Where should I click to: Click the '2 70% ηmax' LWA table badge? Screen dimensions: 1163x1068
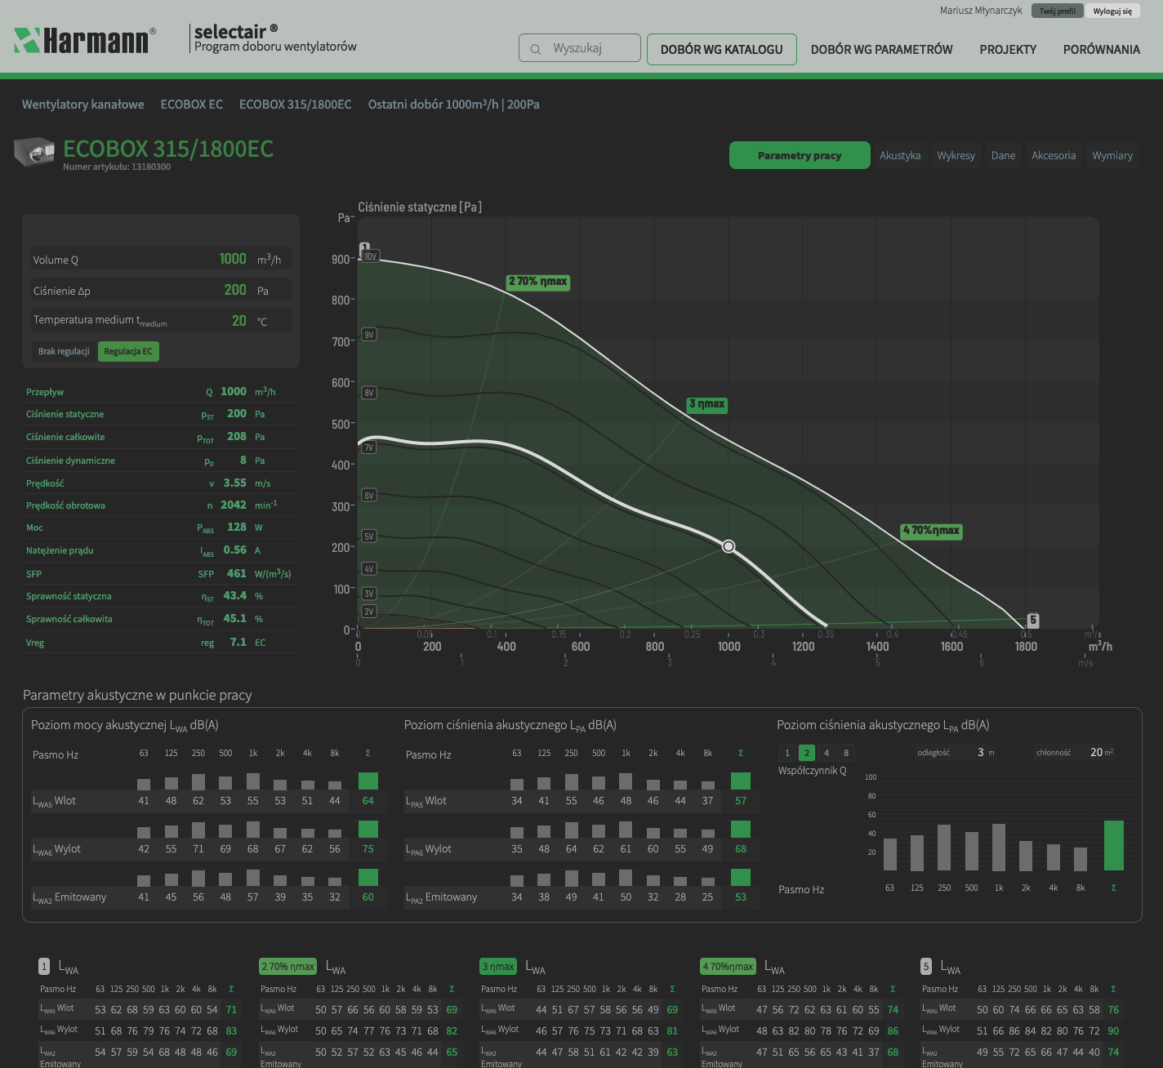pyautogui.click(x=288, y=967)
